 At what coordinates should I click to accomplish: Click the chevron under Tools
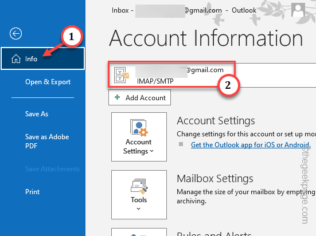point(138,209)
